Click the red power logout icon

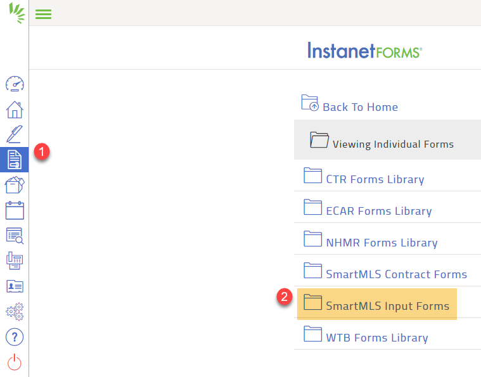pyautogui.click(x=14, y=362)
